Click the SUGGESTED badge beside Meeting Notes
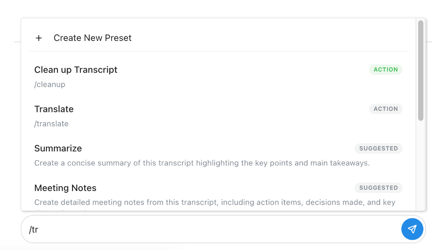Viewport: 438px width, 250px height. pyautogui.click(x=378, y=188)
